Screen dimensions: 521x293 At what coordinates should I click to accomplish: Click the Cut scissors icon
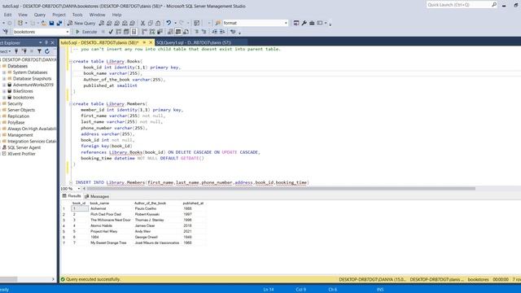tap(142, 23)
